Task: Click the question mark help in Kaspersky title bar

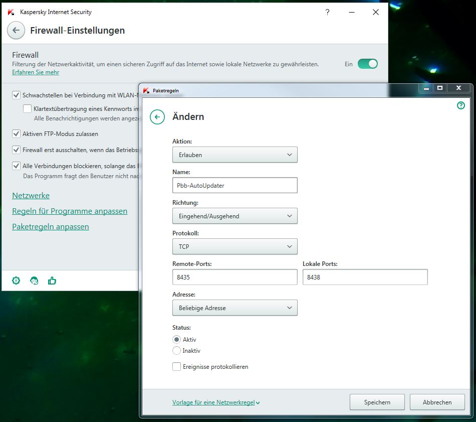Action: click(x=327, y=12)
